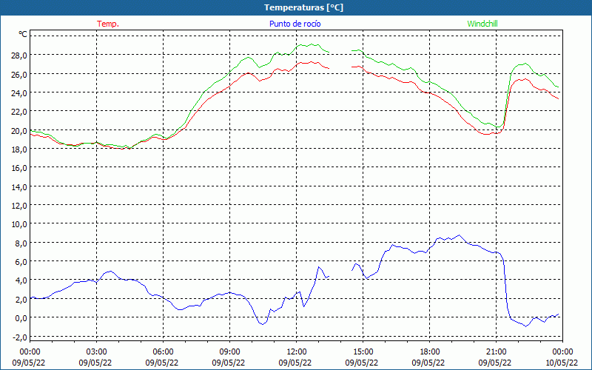Click the "16,0" y-axis value
Screen dimensions: 592x370
(x=19, y=168)
